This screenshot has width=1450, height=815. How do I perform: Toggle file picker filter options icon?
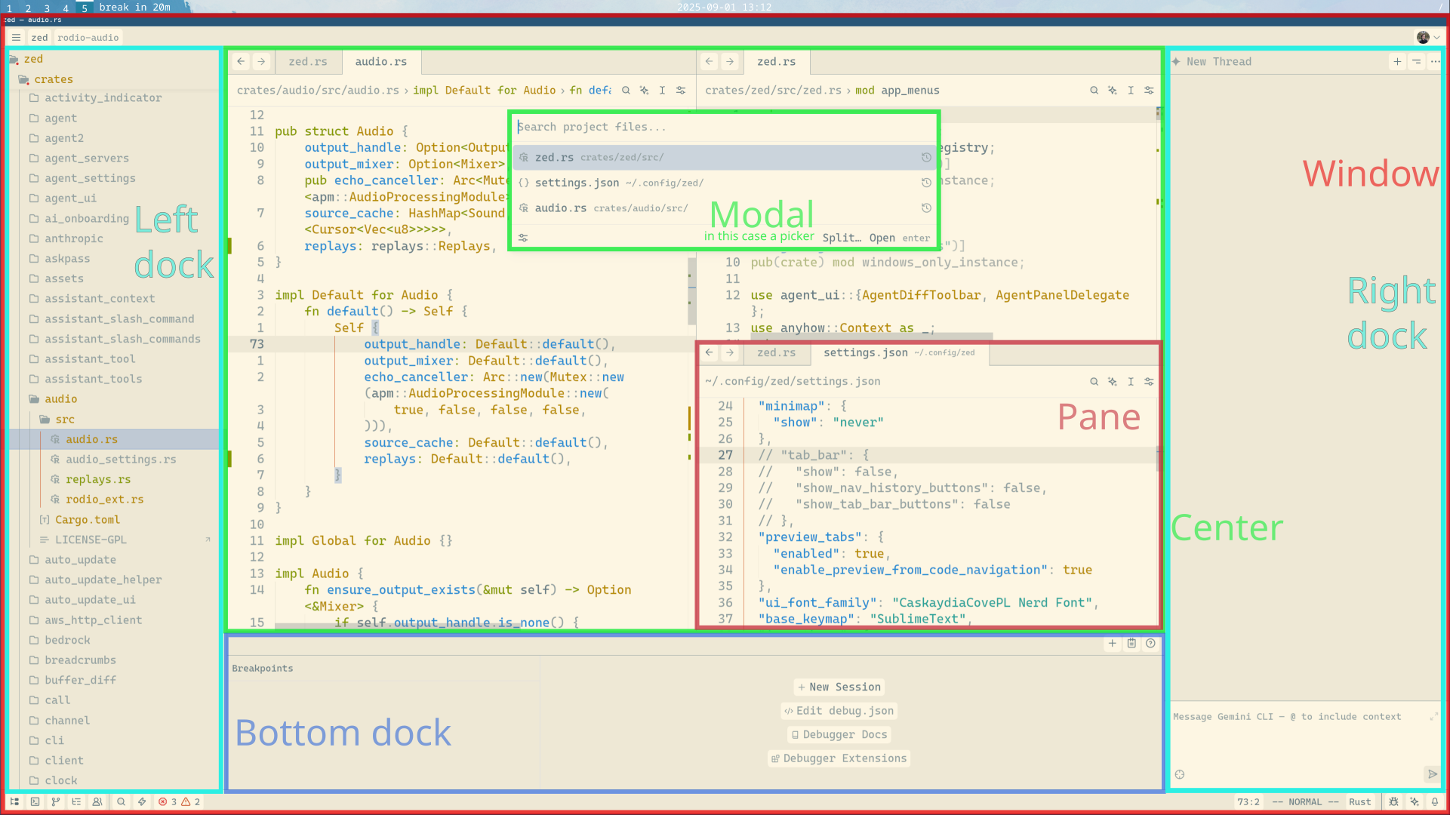[x=523, y=238]
